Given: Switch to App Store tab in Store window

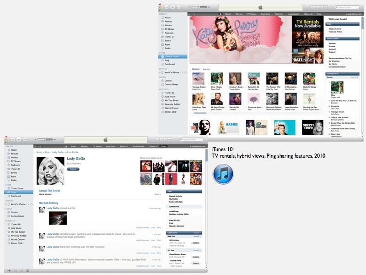Looking at the screenshot, I should [x=265, y=14].
